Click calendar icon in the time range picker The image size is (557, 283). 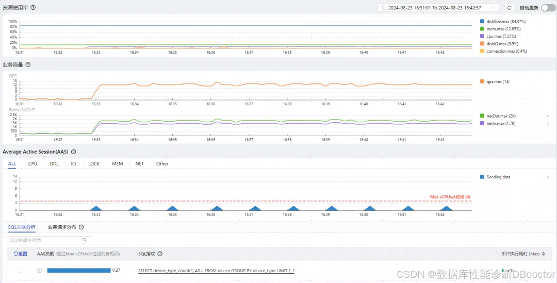tap(384, 8)
